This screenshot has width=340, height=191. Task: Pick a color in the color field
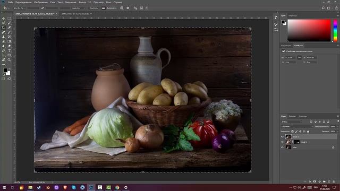[309, 30]
